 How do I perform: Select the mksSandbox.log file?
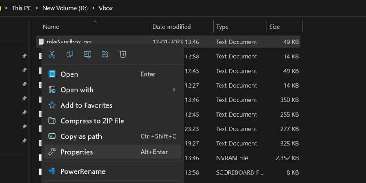(x=68, y=42)
